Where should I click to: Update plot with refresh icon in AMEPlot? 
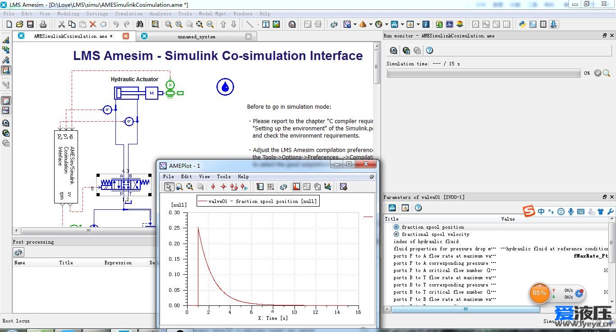(284, 187)
